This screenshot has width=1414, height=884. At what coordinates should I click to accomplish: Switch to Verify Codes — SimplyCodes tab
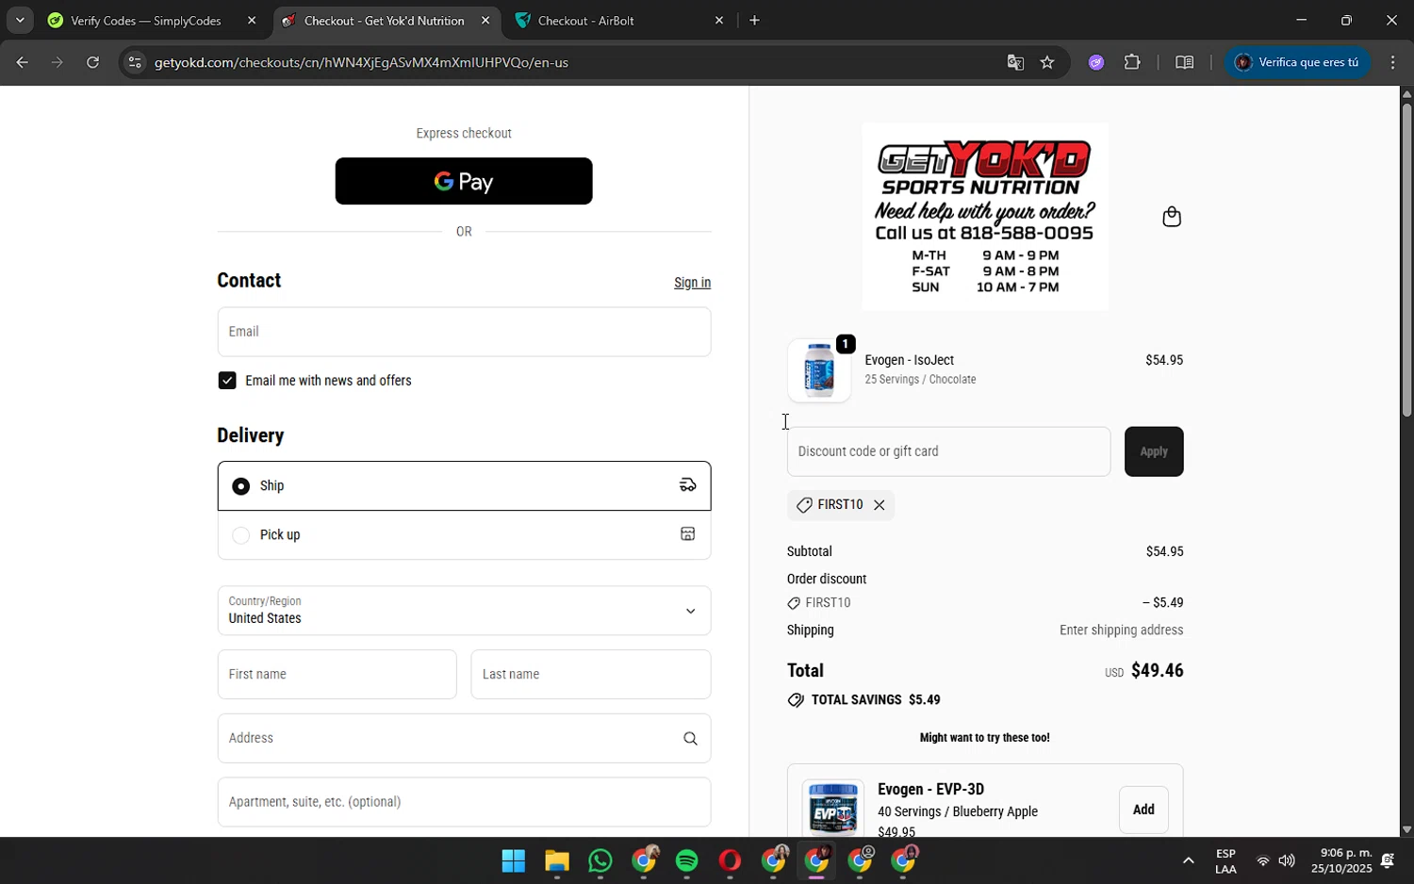pyautogui.click(x=146, y=21)
